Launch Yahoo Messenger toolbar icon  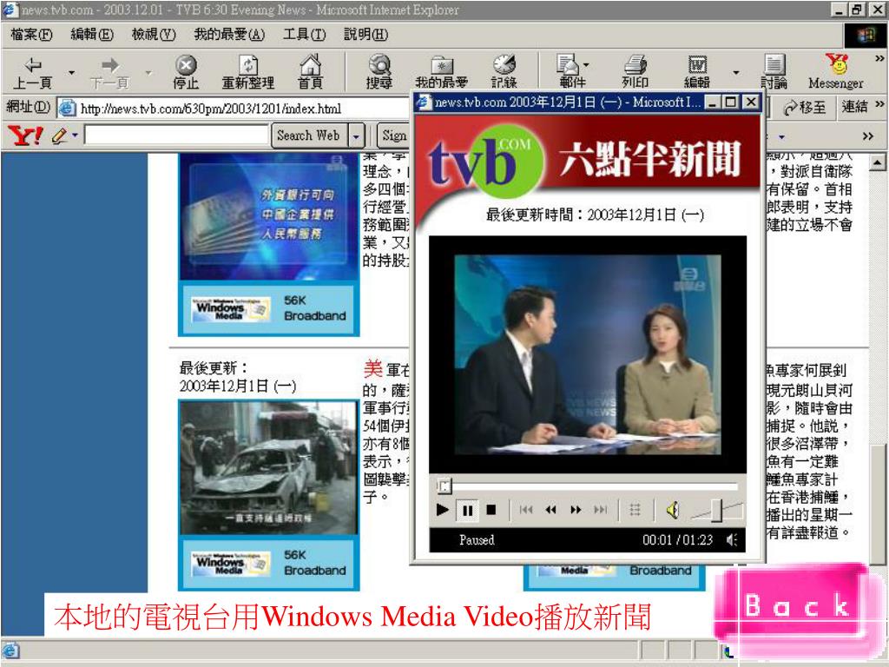(836, 73)
